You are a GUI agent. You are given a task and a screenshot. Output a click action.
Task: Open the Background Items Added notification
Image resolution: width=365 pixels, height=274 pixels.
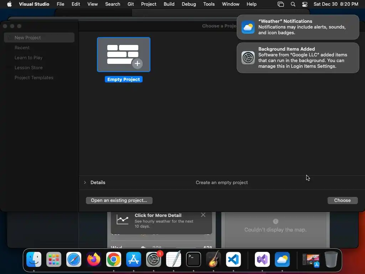298,57
